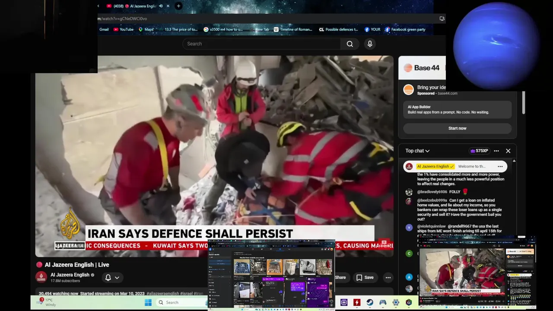This screenshot has height=311, width=553.
Task: Open 'Possible defences t...' bookmark
Action: (338, 29)
